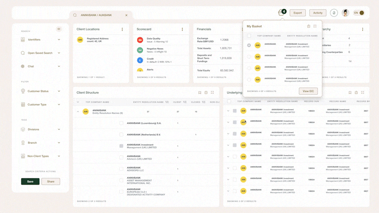Sort Client column in Client Structure
Image resolution: width=379 pixels, height=213 pixels.
pos(185,102)
